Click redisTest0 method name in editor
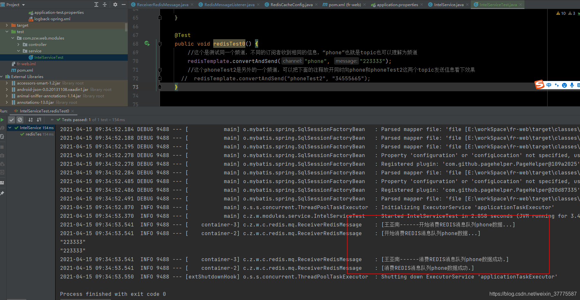Viewport: 580px width, 300px height. pyautogui.click(x=229, y=44)
